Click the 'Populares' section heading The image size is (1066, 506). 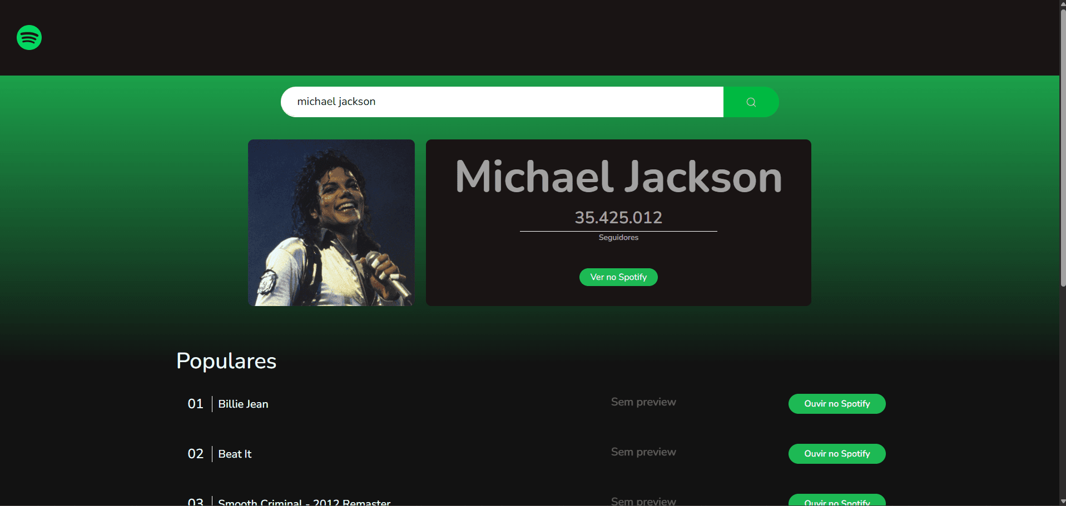click(x=226, y=361)
